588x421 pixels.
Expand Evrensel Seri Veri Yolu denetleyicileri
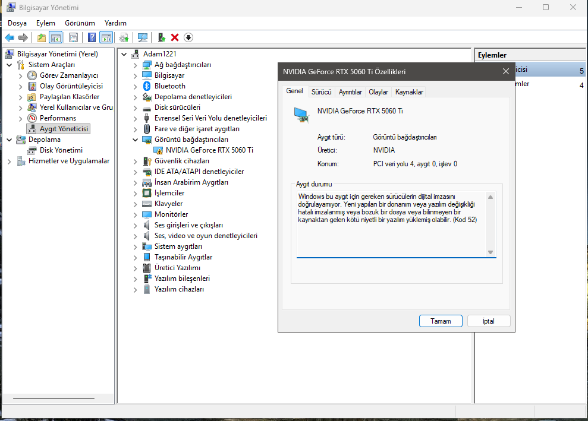pos(136,118)
